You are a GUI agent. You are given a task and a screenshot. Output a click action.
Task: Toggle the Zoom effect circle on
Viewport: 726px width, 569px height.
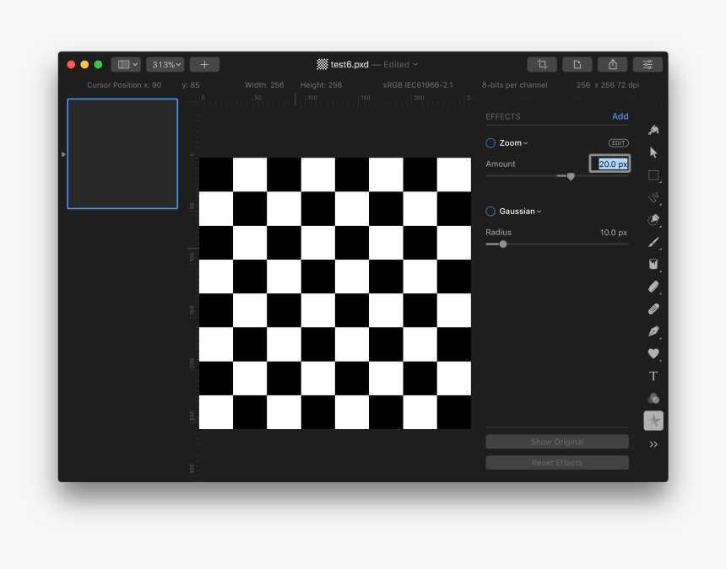click(490, 143)
